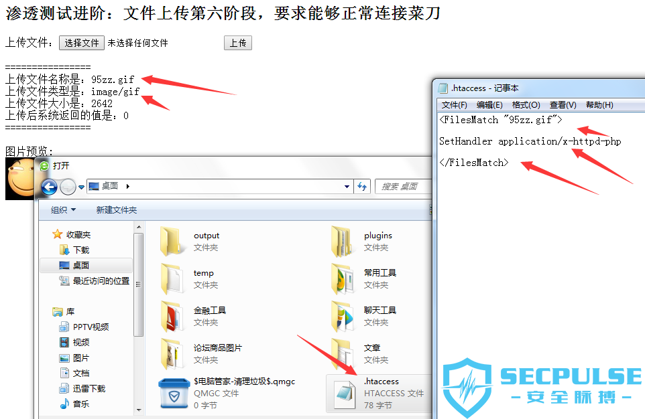This screenshot has width=645, height=419.
Task: Click the 搜索 桌面 search field
Action: [x=403, y=187]
